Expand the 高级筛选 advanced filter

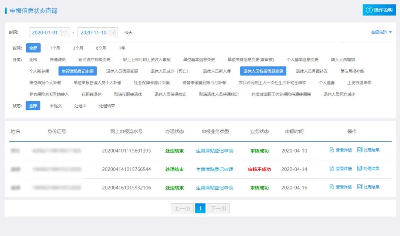(381, 33)
